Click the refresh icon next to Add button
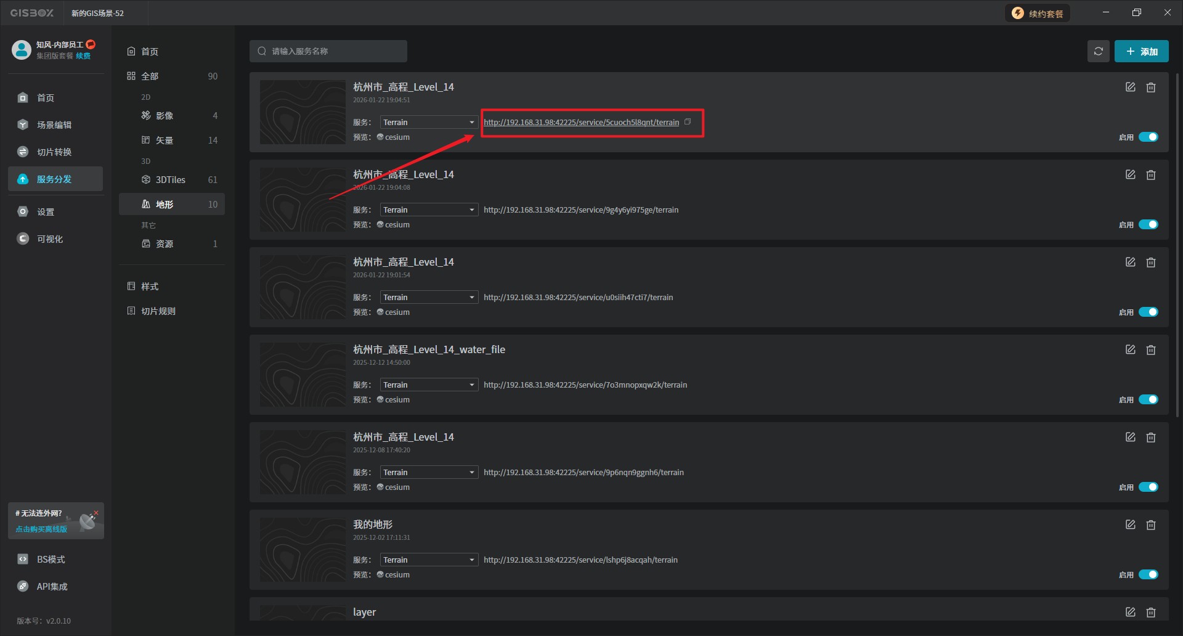This screenshot has width=1183, height=636. (x=1098, y=51)
